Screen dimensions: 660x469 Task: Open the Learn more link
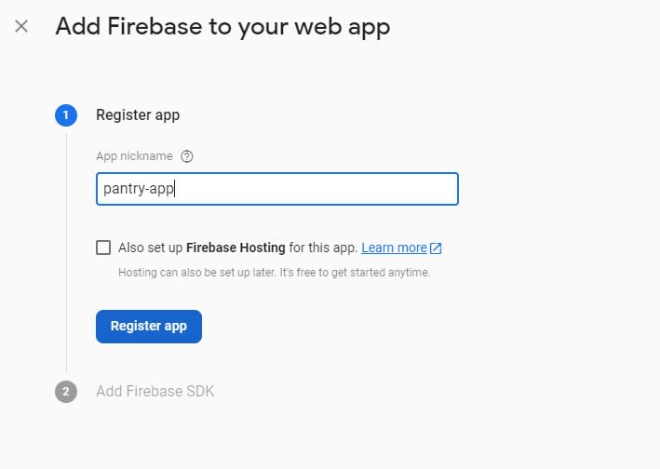tap(394, 248)
